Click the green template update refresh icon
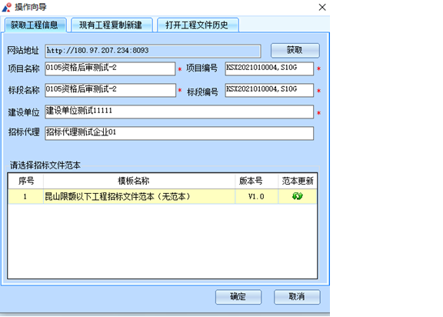The image size is (443, 317). pyautogui.click(x=297, y=196)
